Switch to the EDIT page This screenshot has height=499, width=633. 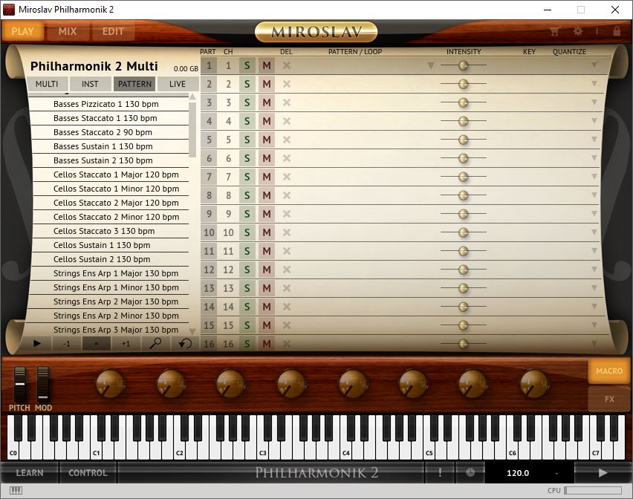click(x=113, y=31)
